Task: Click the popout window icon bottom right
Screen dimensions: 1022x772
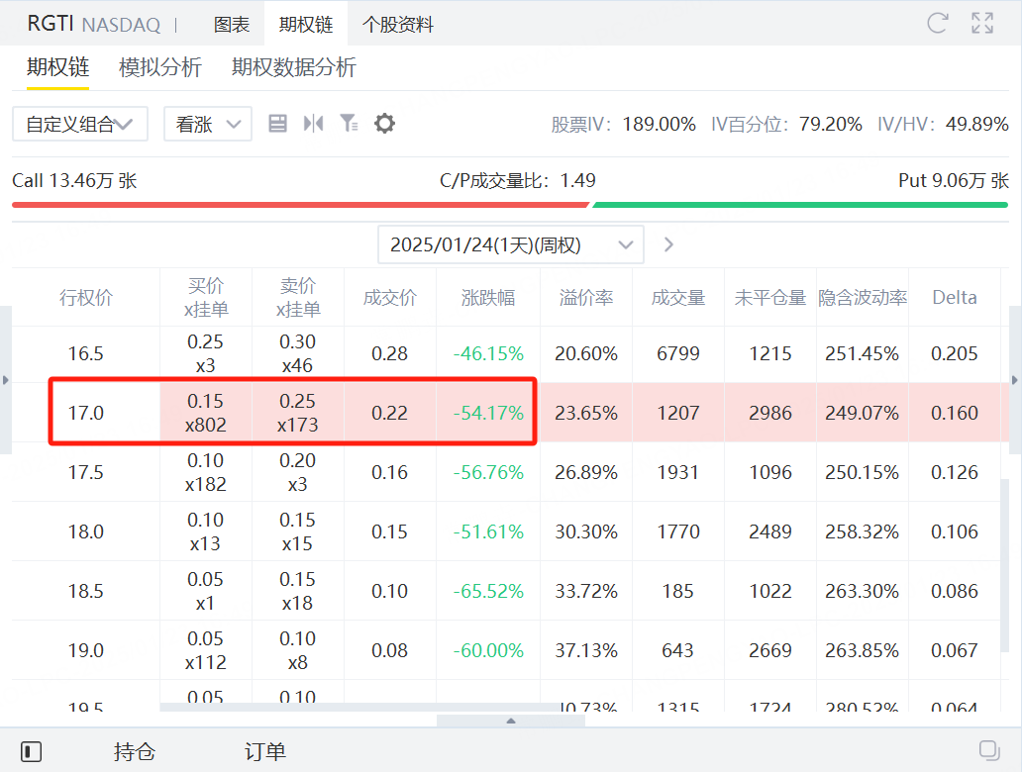Action: point(989,750)
